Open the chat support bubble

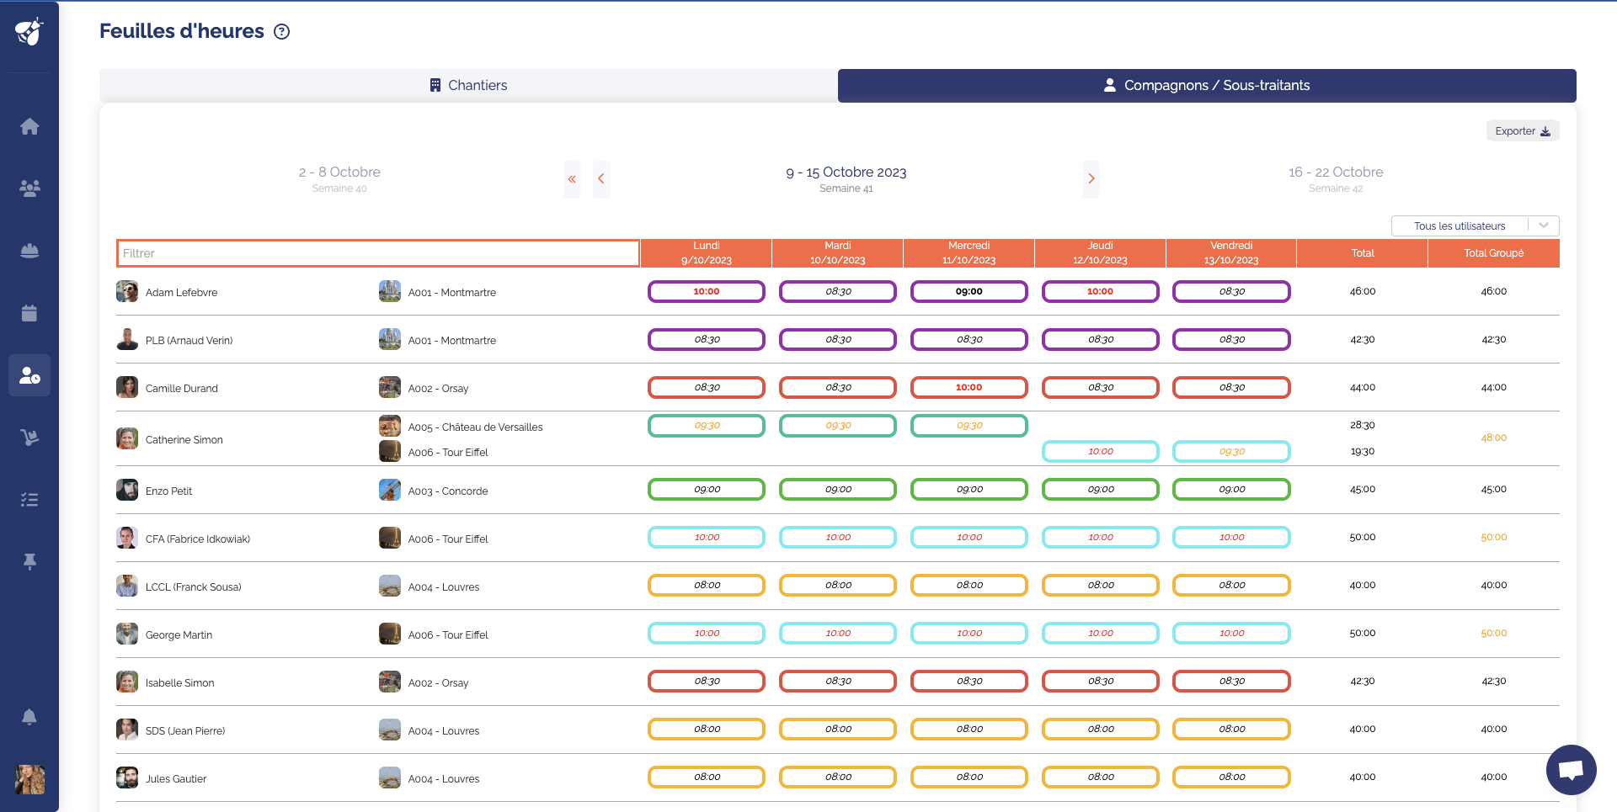[x=1571, y=770]
